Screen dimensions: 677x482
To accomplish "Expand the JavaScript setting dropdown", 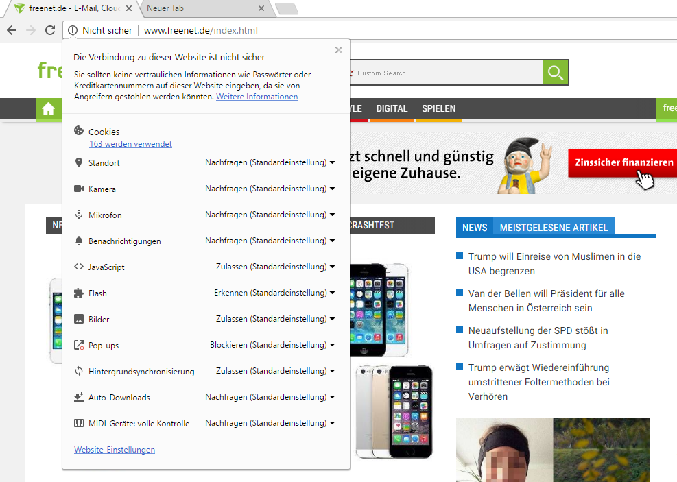I will pyautogui.click(x=275, y=267).
